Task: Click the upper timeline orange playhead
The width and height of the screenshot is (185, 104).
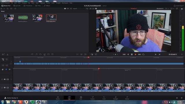Action: click(88, 57)
